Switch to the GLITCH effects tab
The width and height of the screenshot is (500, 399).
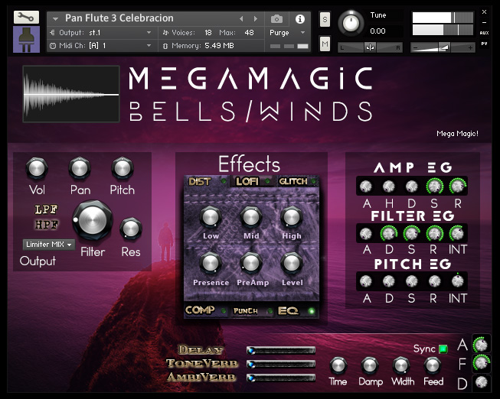293,181
